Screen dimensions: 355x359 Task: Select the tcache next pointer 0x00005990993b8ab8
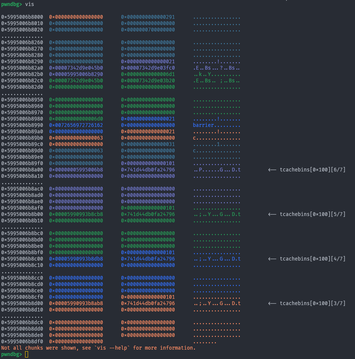click(76, 304)
